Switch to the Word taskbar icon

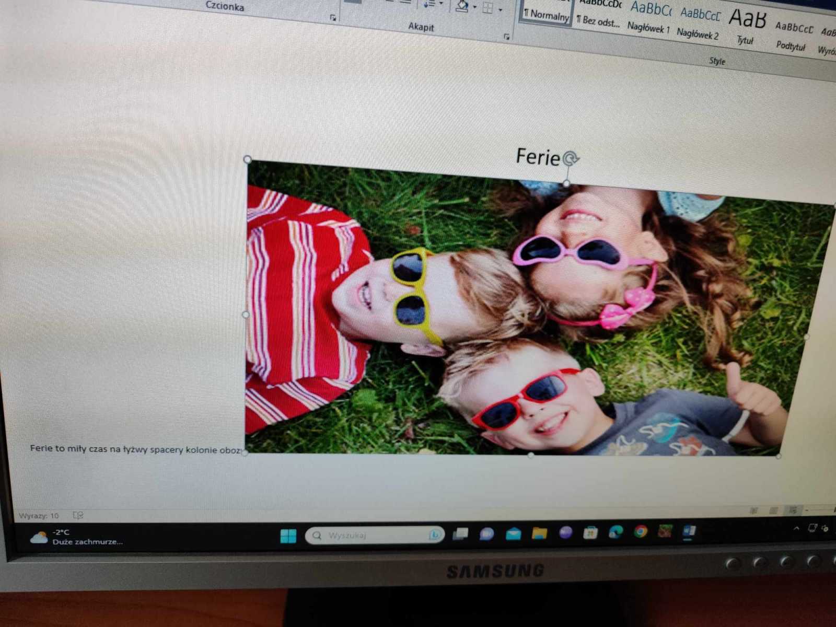[x=689, y=531]
